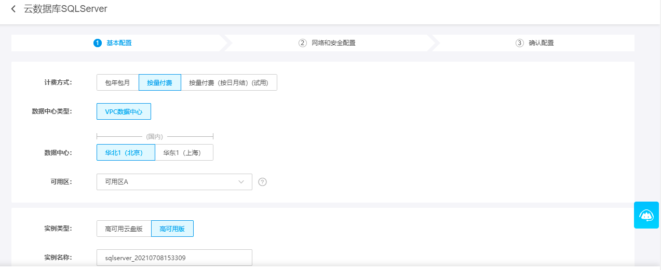Image resolution: width=661 pixels, height=270 pixels.
Task: Select the 包年包月 billing option
Action: coord(118,82)
